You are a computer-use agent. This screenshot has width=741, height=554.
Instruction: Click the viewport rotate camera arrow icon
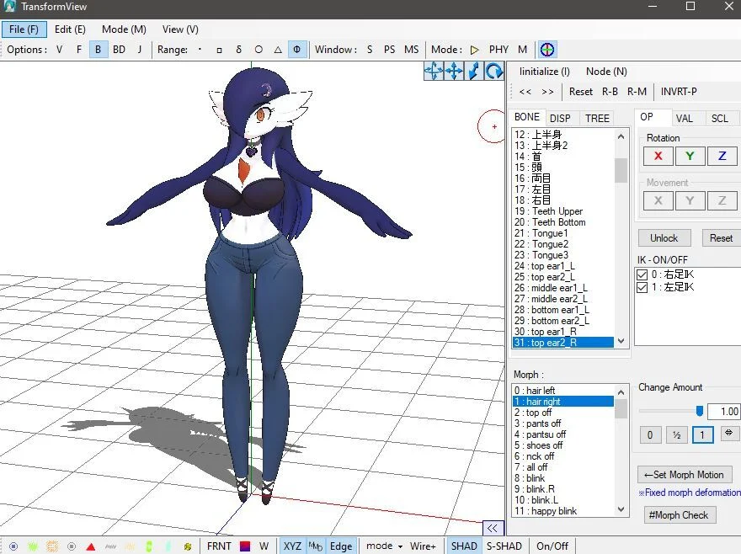(493, 72)
